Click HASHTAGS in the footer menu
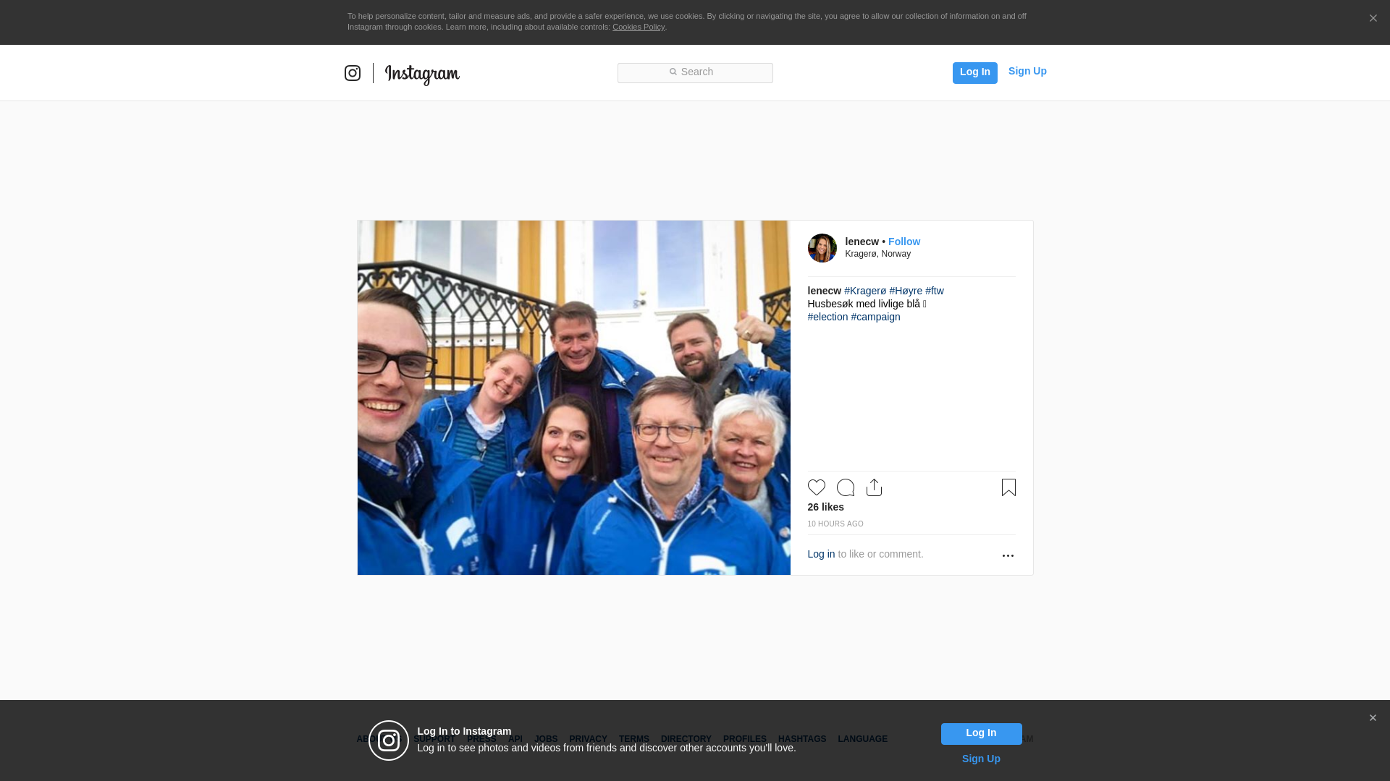Image resolution: width=1390 pixels, height=781 pixels. (801, 739)
